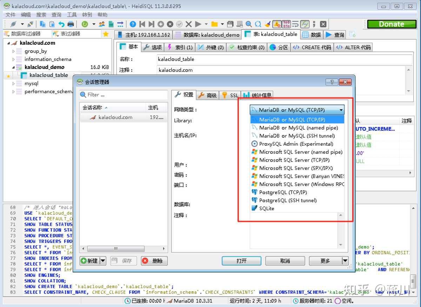Viewport: 421px width, 307px height.
Task: Click the 删除 session button
Action: pos(154,261)
